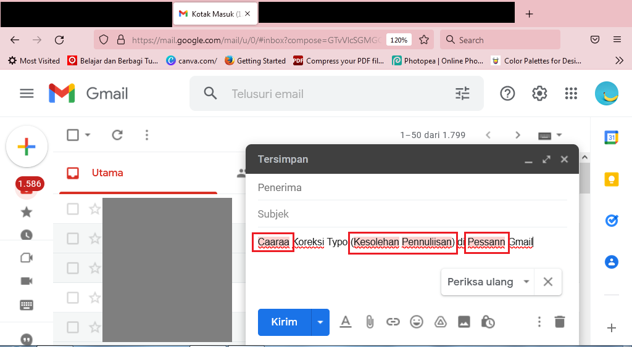
Task: Insert photo in compose toolbar
Action: tap(464, 322)
